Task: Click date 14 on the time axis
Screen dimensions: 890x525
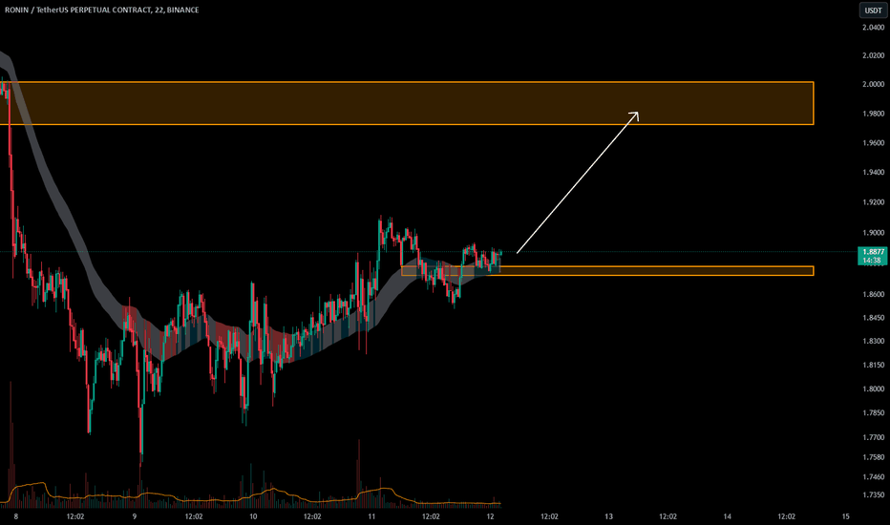Action: 727,516
